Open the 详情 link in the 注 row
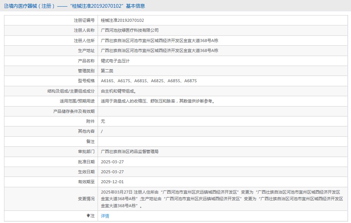 105,216
